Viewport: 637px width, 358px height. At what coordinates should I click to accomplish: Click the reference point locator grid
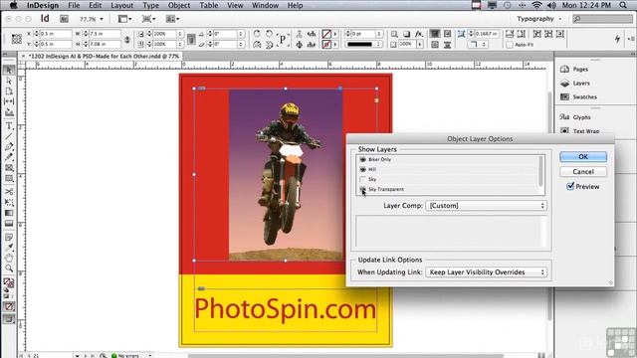pos(17,39)
